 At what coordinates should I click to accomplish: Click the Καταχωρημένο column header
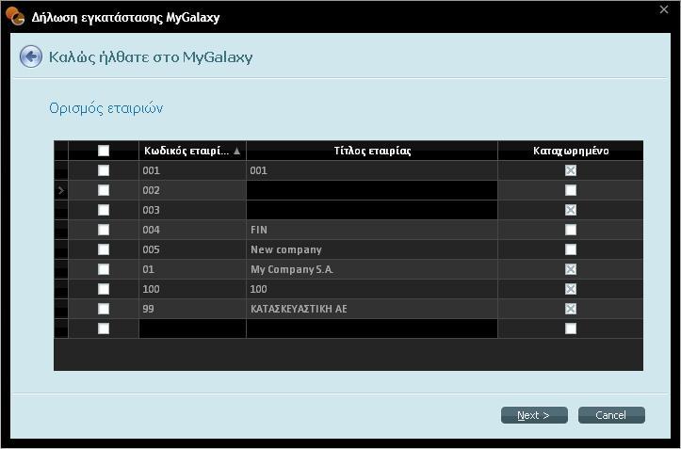coord(570,151)
